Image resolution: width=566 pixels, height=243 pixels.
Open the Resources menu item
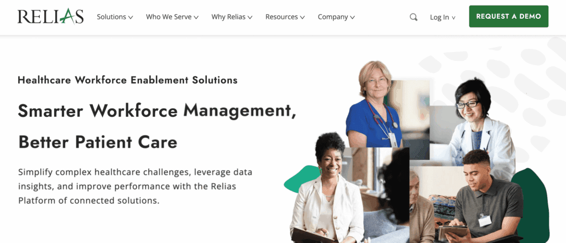click(285, 17)
